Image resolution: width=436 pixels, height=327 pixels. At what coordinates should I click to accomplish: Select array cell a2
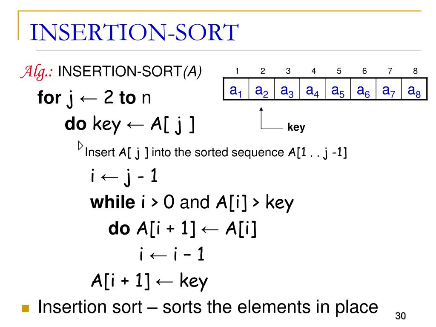261,89
